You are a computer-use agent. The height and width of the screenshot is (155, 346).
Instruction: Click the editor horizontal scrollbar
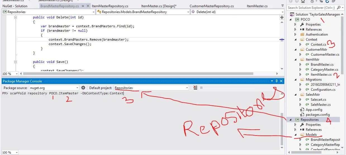pos(138,74)
